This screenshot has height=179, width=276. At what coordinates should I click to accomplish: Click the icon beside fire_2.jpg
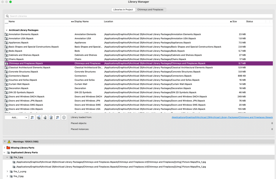(x=11, y=176)
